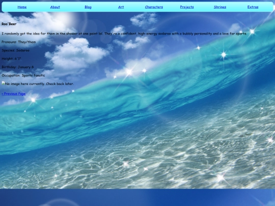Open the Home navigation link
This screenshot has height=206, width=275.
22,7
